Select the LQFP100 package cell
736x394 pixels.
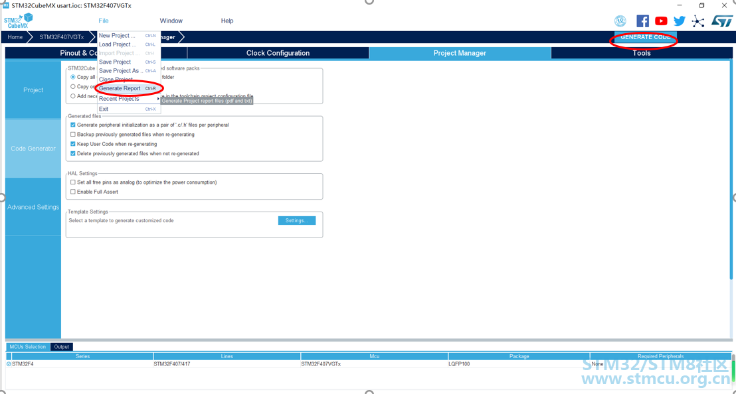tap(519, 364)
